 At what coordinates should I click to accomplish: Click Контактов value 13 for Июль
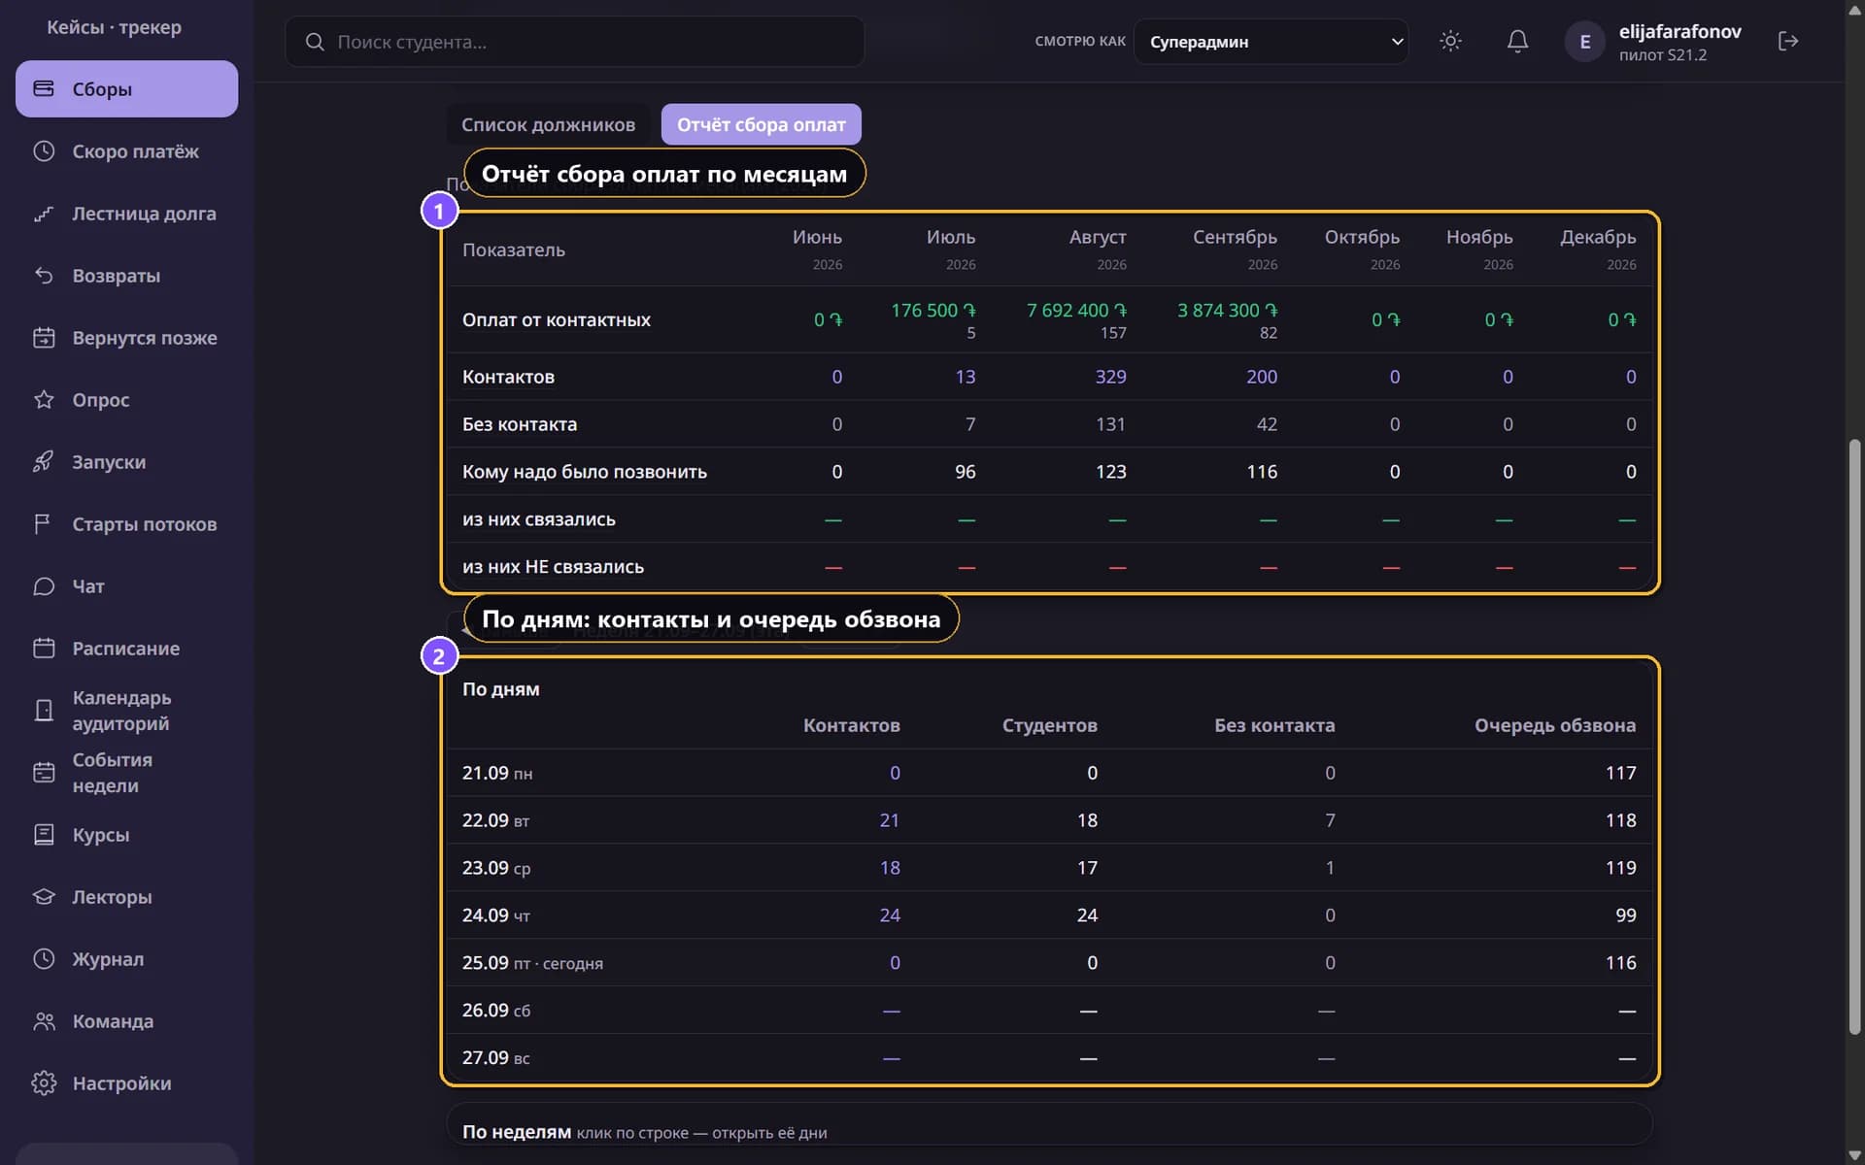pos(965,377)
